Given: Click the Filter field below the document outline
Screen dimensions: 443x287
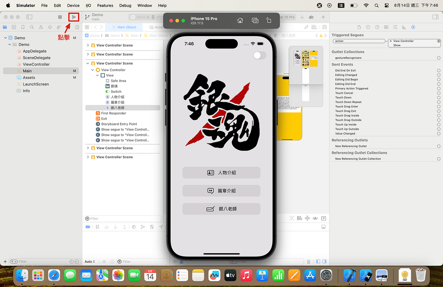Looking at the screenshot, I should (122, 218).
